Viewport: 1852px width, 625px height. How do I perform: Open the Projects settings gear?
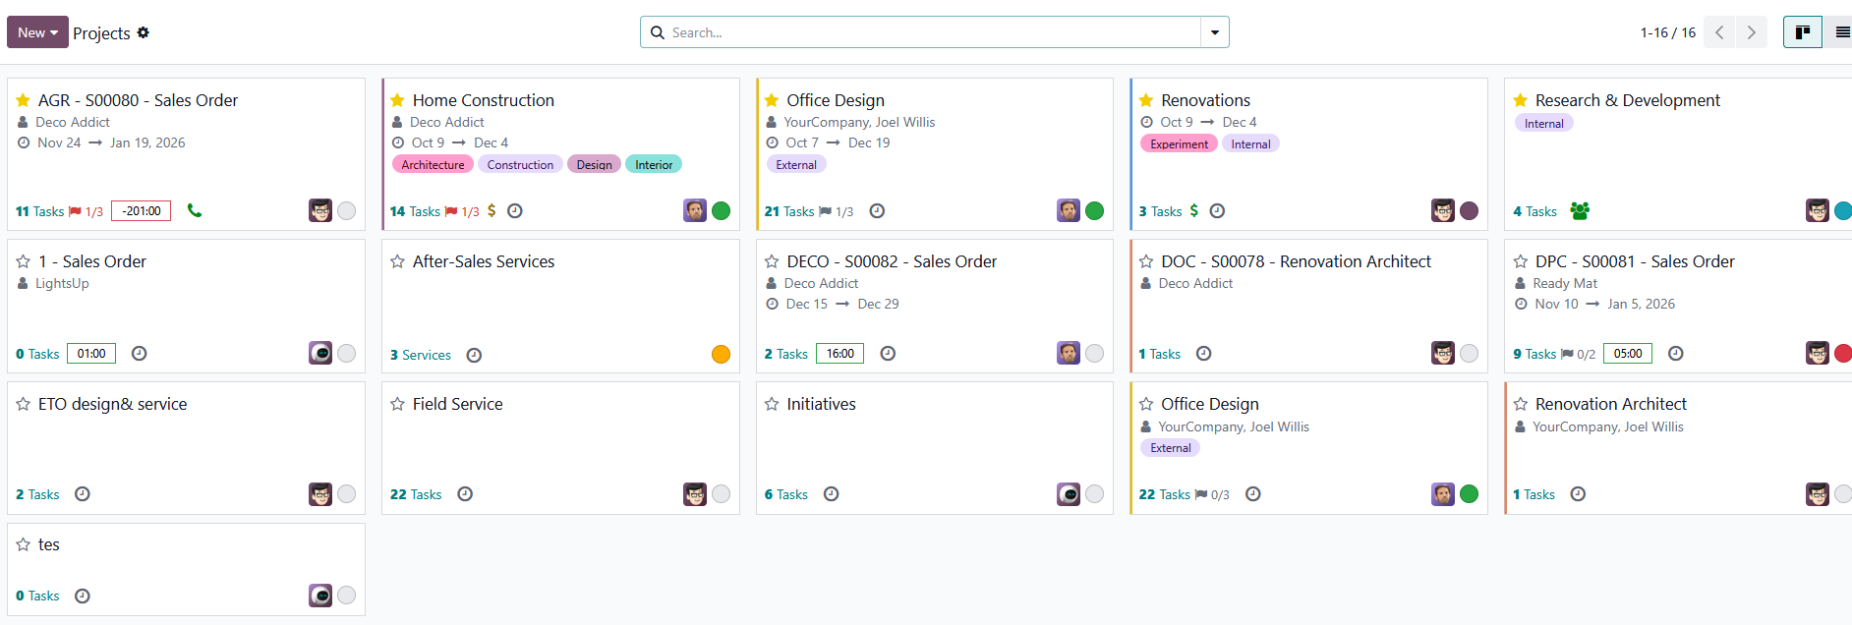(144, 32)
